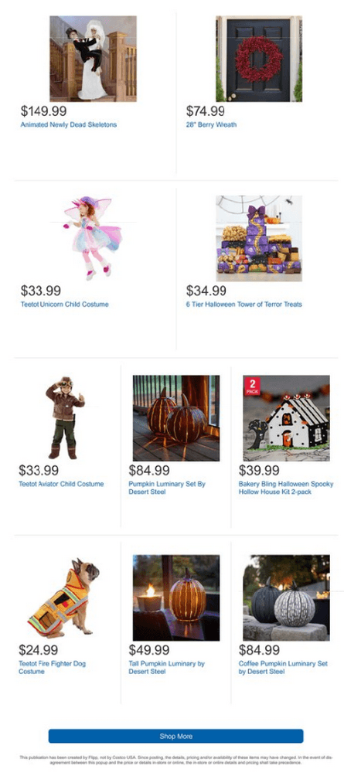Select the spooky hollow house kit picture
Image resolution: width=344 pixels, height=773 pixels.
coord(286,418)
